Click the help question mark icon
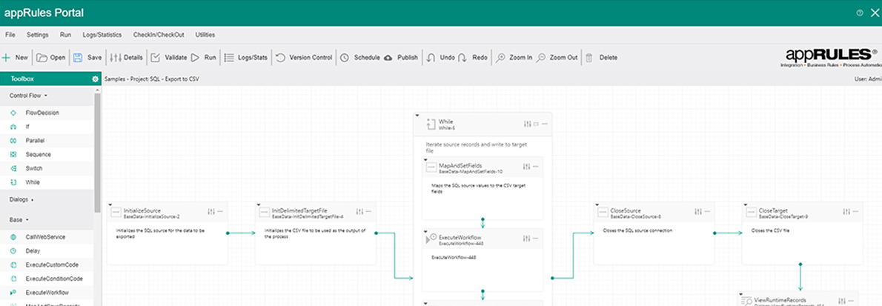Screen dimensions: 882x306 tap(860, 13)
